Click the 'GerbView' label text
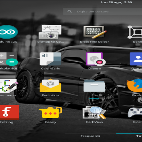 point(94,122)
